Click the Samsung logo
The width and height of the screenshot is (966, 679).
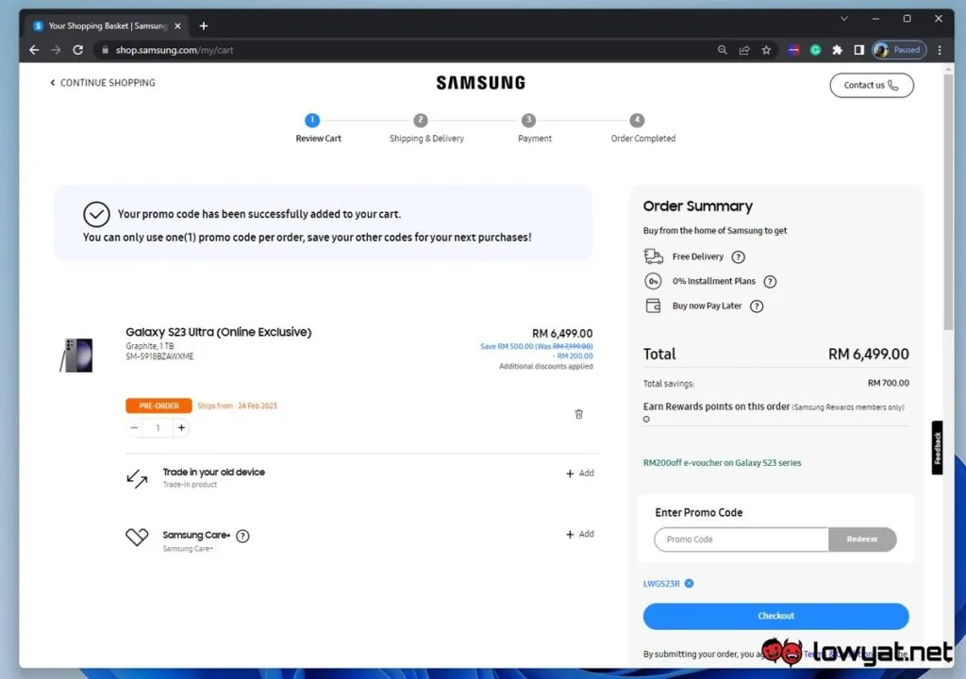pos(480,83)
